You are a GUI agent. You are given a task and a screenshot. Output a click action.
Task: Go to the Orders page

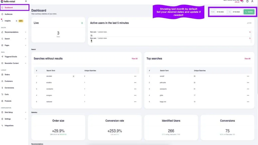click(x=7, y=75)
